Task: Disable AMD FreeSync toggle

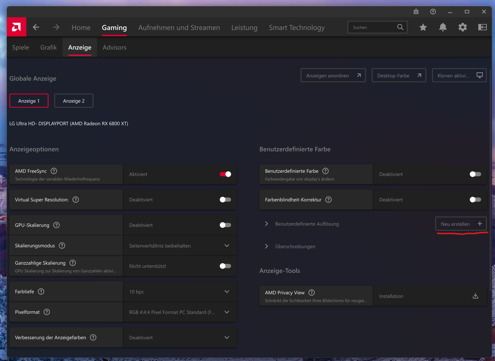Action: point(225,174)
